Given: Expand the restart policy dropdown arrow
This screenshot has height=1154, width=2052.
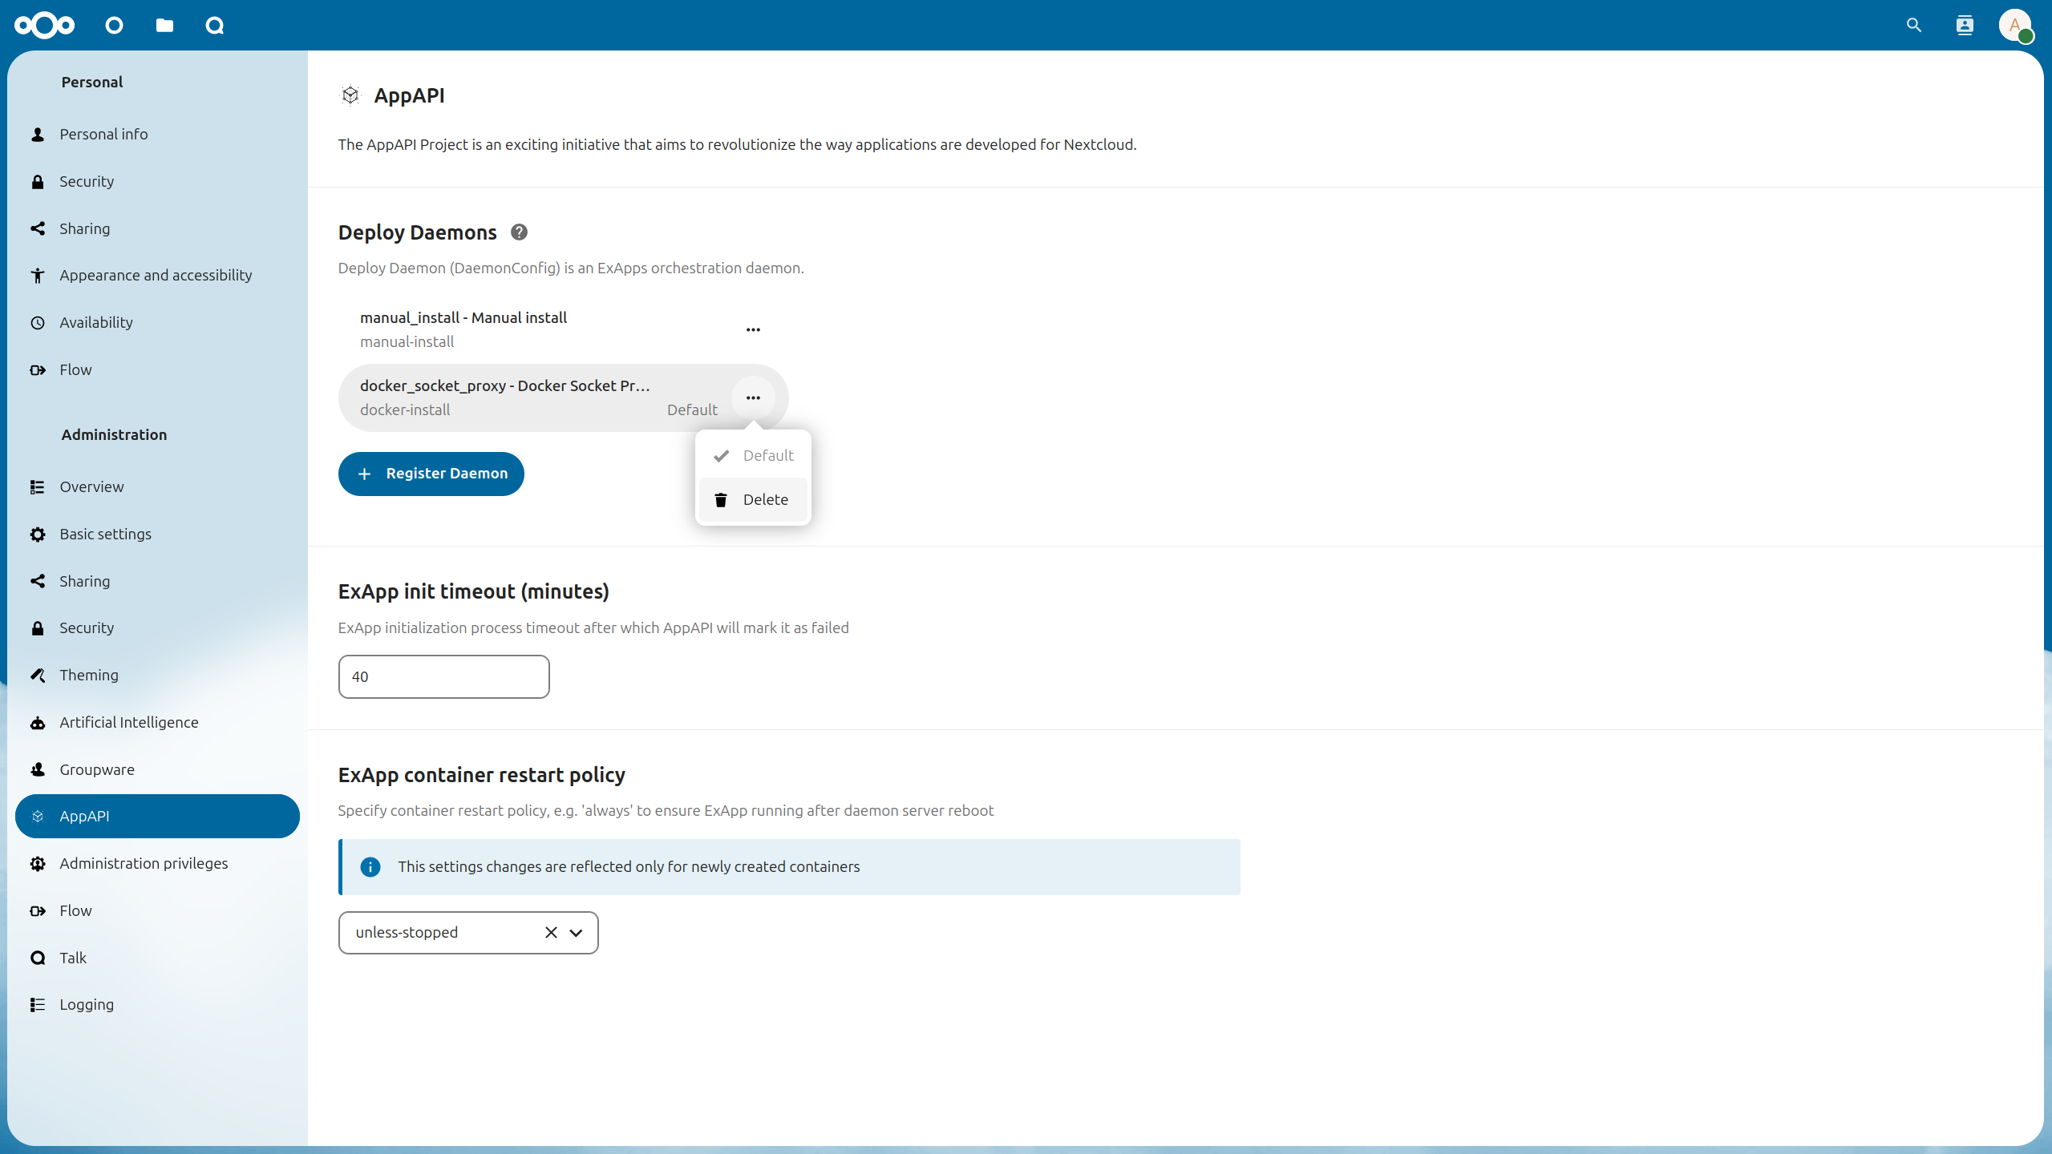Looking at the screenshot, I should [576, 933].
